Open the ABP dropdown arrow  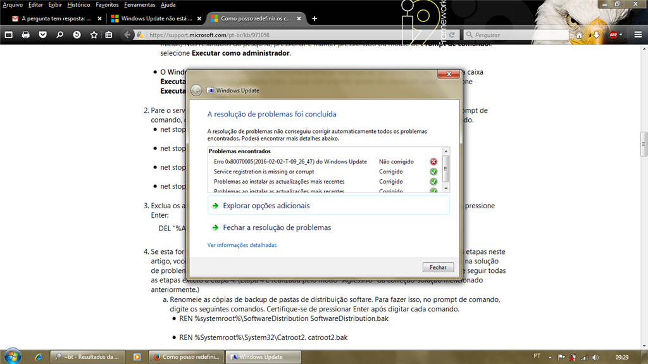[621, 35]
